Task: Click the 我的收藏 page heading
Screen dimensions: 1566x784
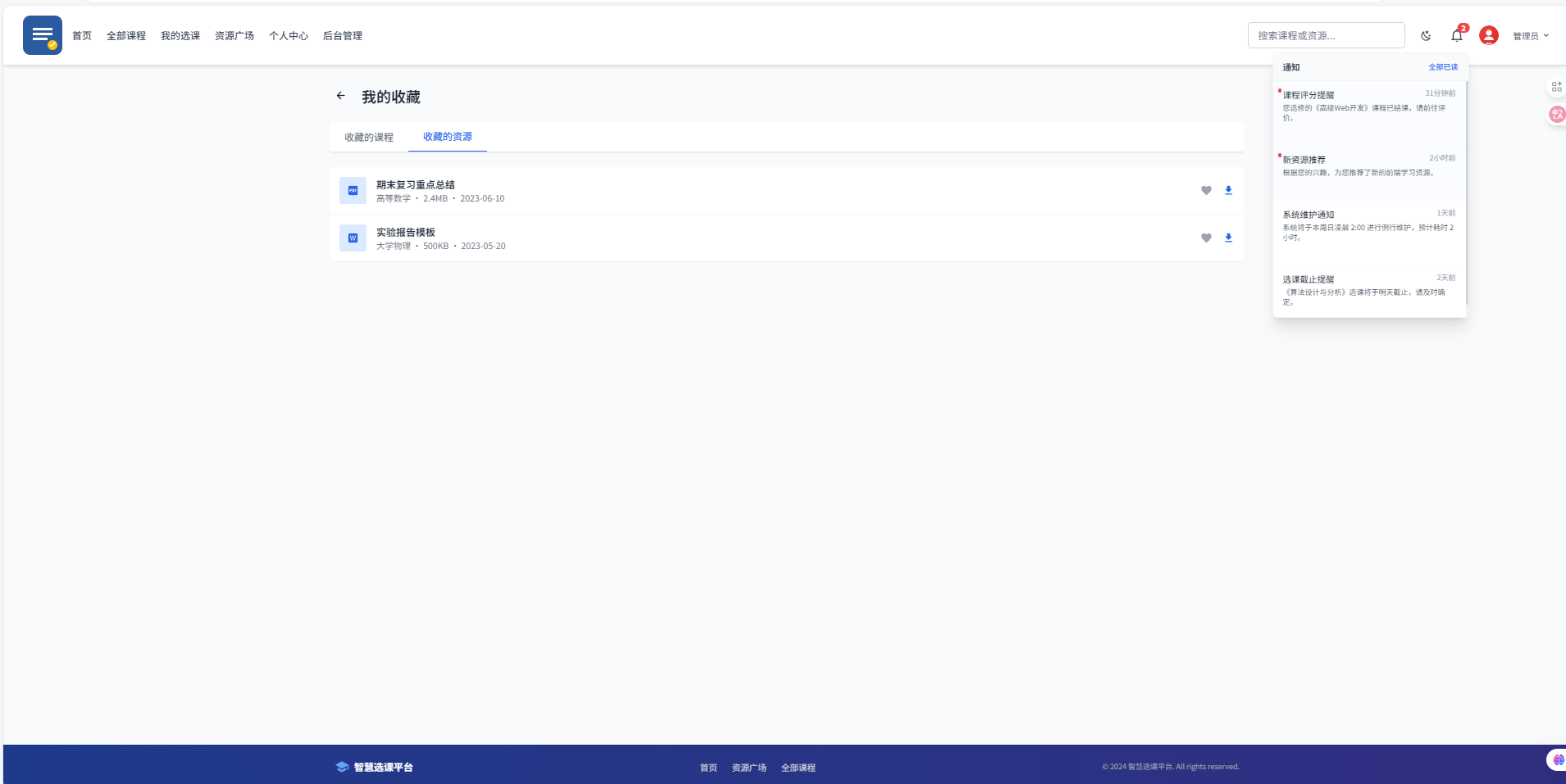Action: pos(391,97)
